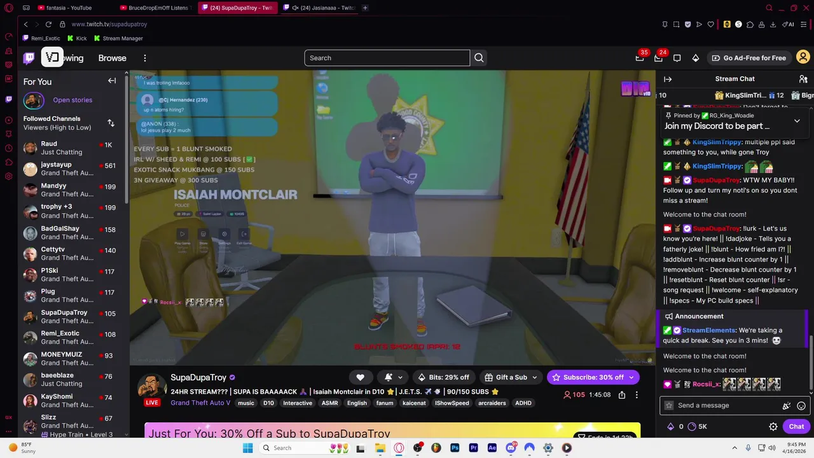Open the emote picker in chat
Viewport: 814px width, 458px height.
tap(801, 406)
